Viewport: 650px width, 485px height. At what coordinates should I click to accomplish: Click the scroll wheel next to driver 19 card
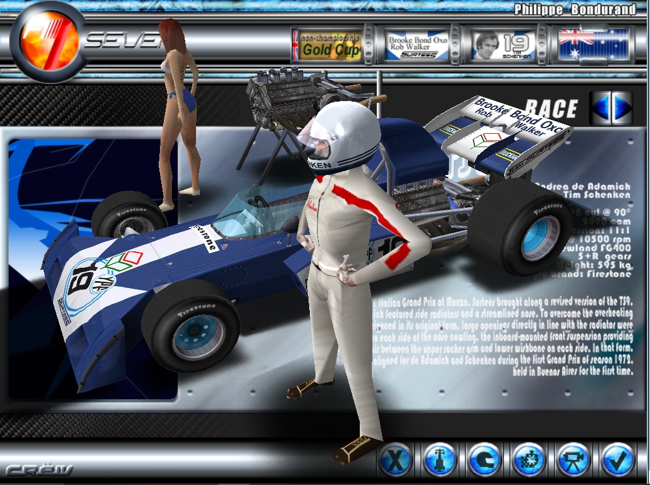click(542, 45)
